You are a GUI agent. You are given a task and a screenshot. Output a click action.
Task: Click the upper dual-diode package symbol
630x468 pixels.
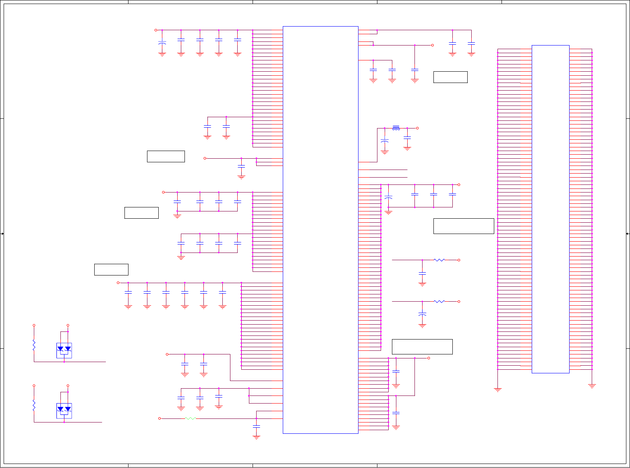[64, 350]
